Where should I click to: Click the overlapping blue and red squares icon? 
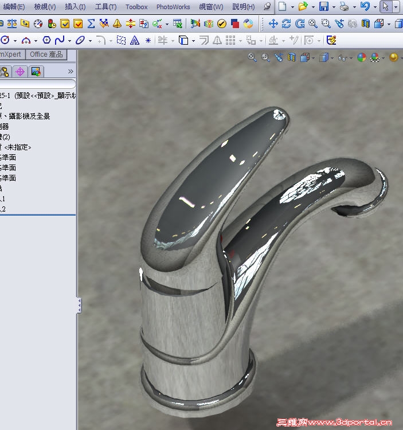235,24
